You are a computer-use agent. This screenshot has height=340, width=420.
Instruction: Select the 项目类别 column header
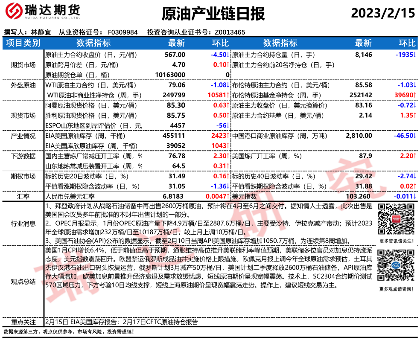(x=23, y=43)
